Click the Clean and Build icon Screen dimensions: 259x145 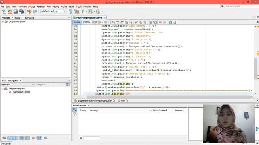pos(76,12)
